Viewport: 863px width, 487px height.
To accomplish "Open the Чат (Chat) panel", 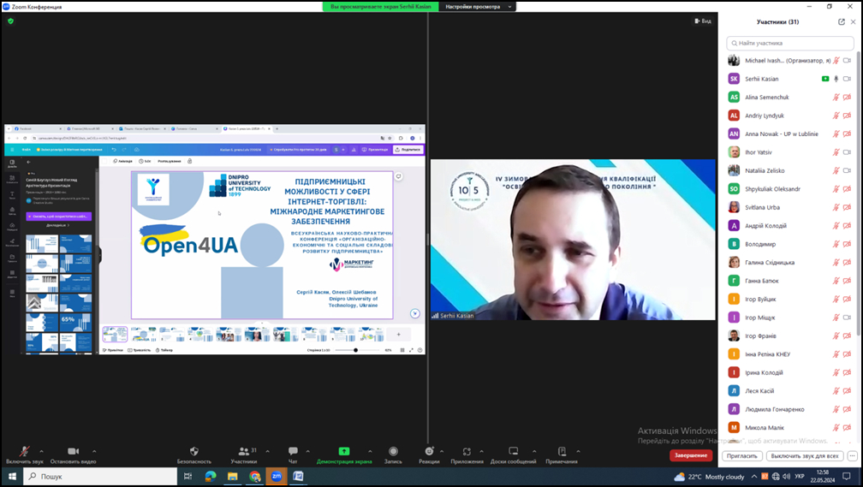I will [293, 451].
